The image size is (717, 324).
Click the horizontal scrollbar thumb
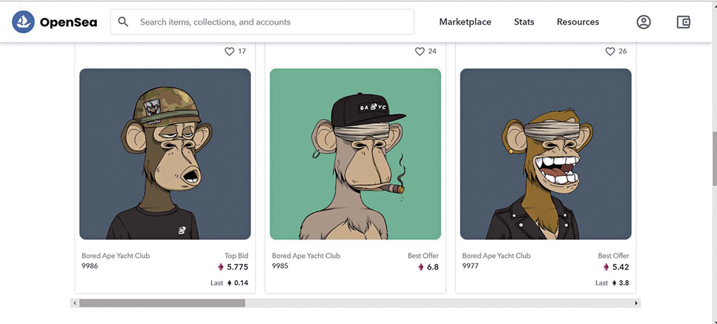pos(162,303)
